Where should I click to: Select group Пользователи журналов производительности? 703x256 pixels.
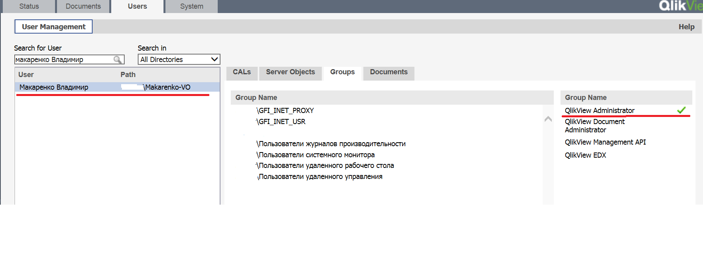coord(331,144)
